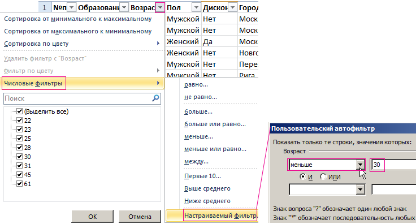Open filter dropdown for №п column

(x=71, y=8)
